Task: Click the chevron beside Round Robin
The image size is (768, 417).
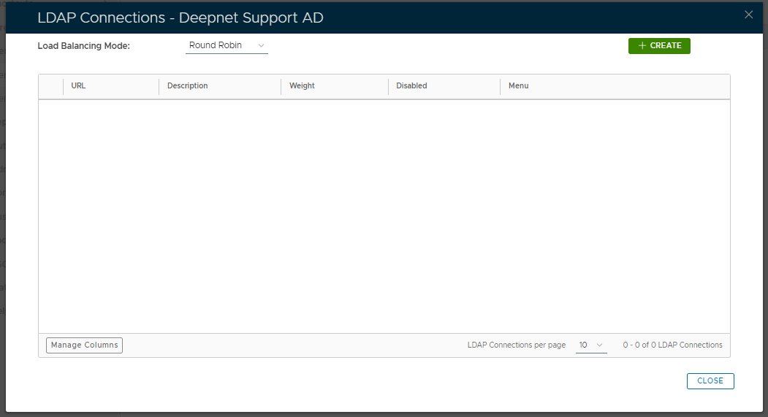Action: pos(262,46)
